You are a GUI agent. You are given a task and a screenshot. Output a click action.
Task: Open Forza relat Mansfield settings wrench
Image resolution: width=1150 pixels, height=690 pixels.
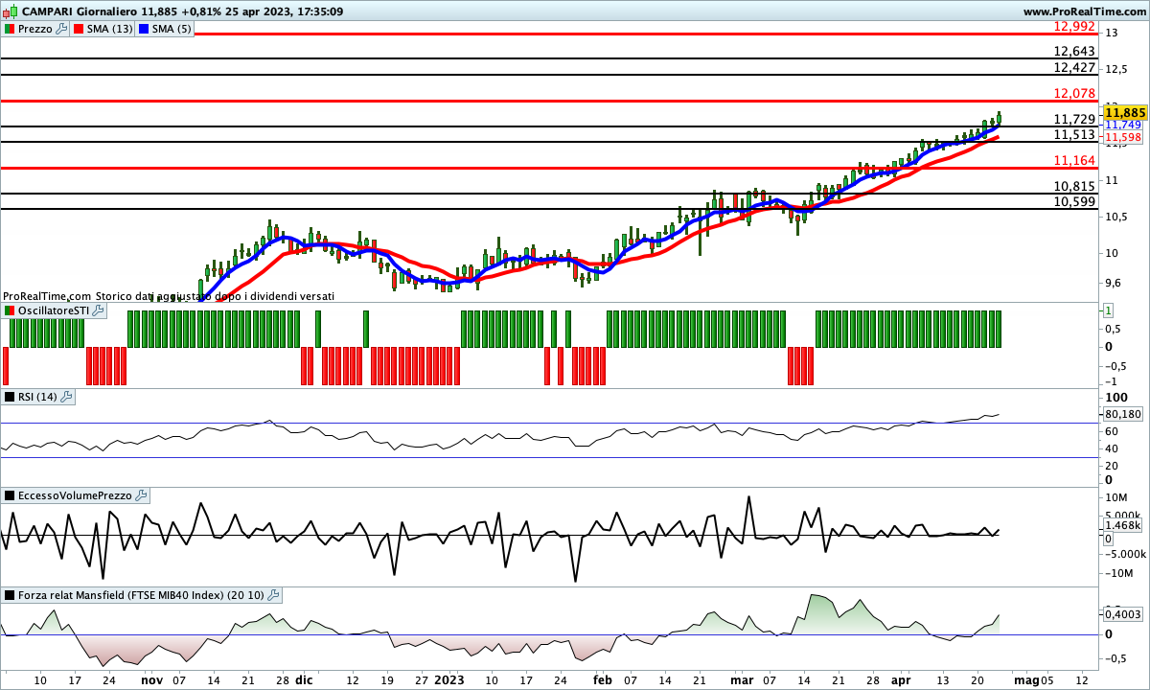tap(273, 595)
